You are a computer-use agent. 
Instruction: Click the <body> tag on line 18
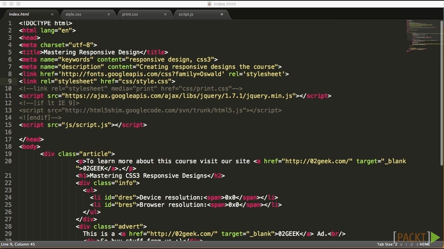[29, 147]
